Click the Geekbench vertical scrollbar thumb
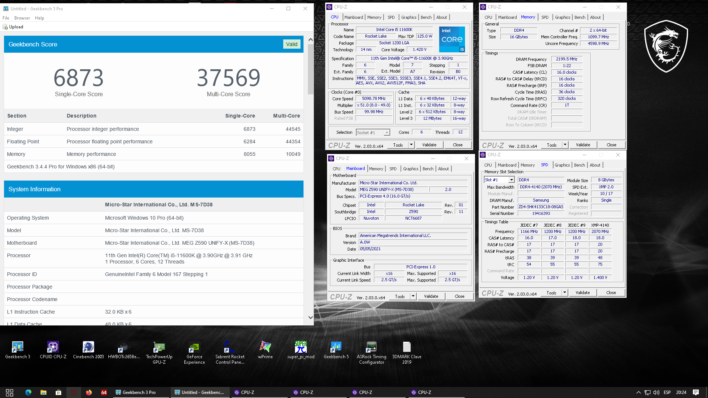Viewport: 708px width, 398px height. (310, 69)
